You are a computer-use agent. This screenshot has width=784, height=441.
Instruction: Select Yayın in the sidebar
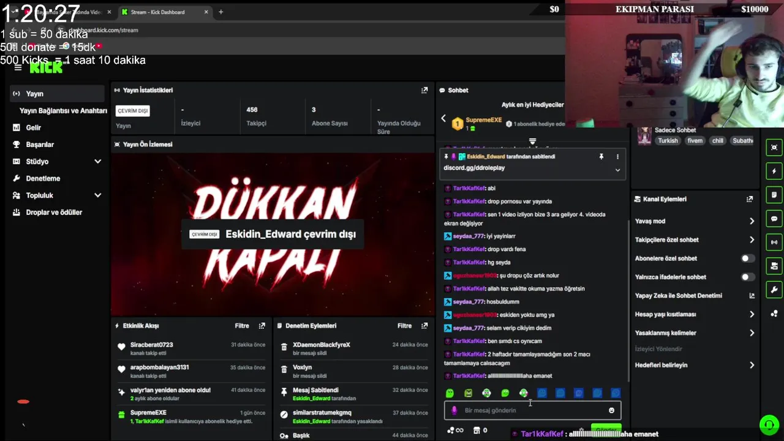[56, 94]
